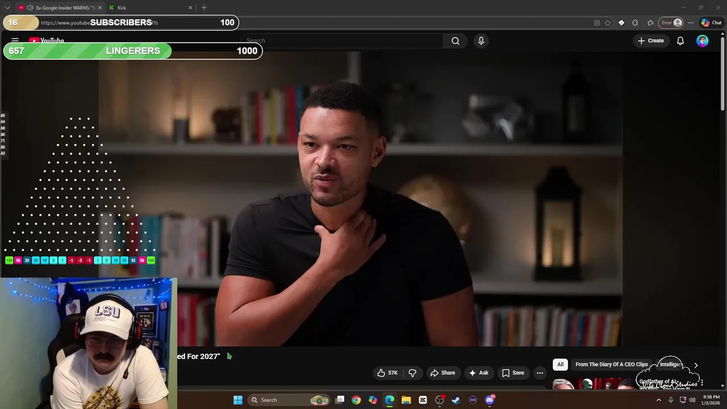
Task: Open volume control from system tray
Action: coord(692,400)
